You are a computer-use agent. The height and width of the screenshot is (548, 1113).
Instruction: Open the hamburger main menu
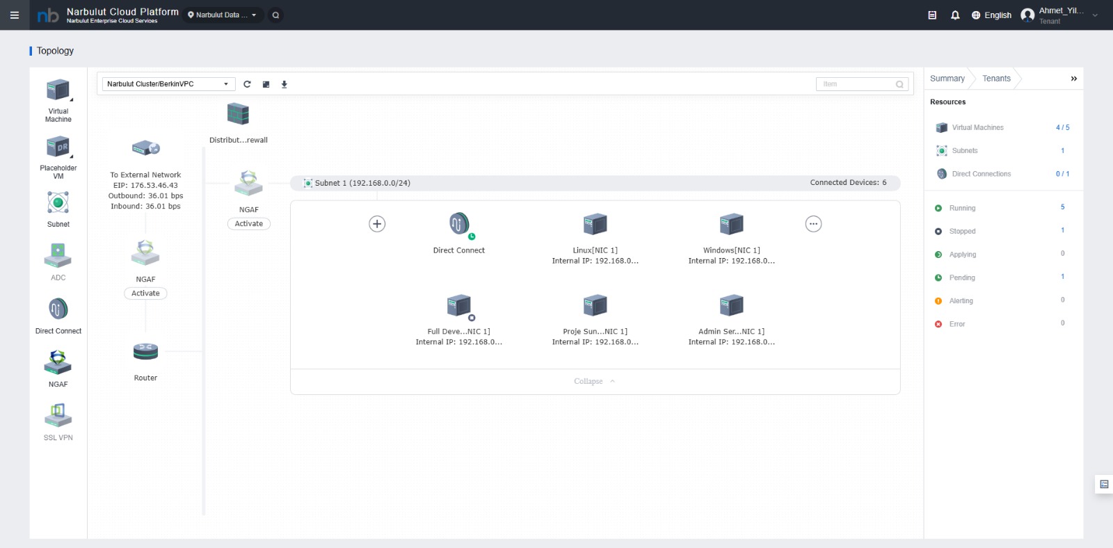(15, 15)
